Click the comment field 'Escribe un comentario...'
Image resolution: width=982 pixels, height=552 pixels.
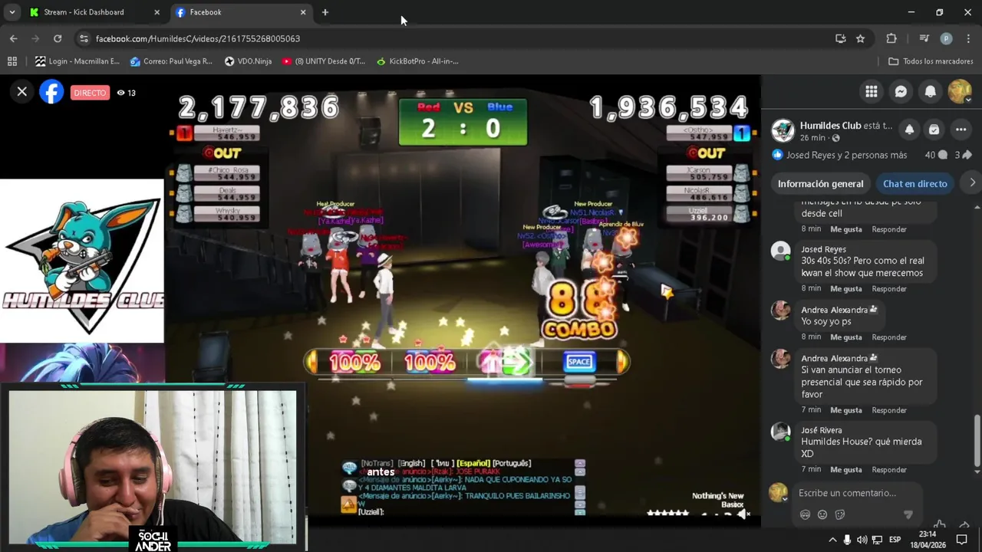pos(847,493)
